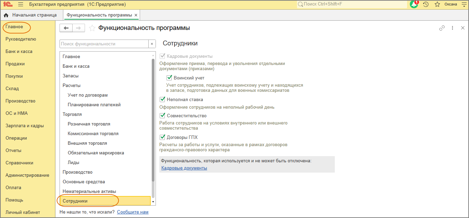Screen dimensions: 469x218
Task: Click the notifications bell icon
Action: [x=414, y=4]
